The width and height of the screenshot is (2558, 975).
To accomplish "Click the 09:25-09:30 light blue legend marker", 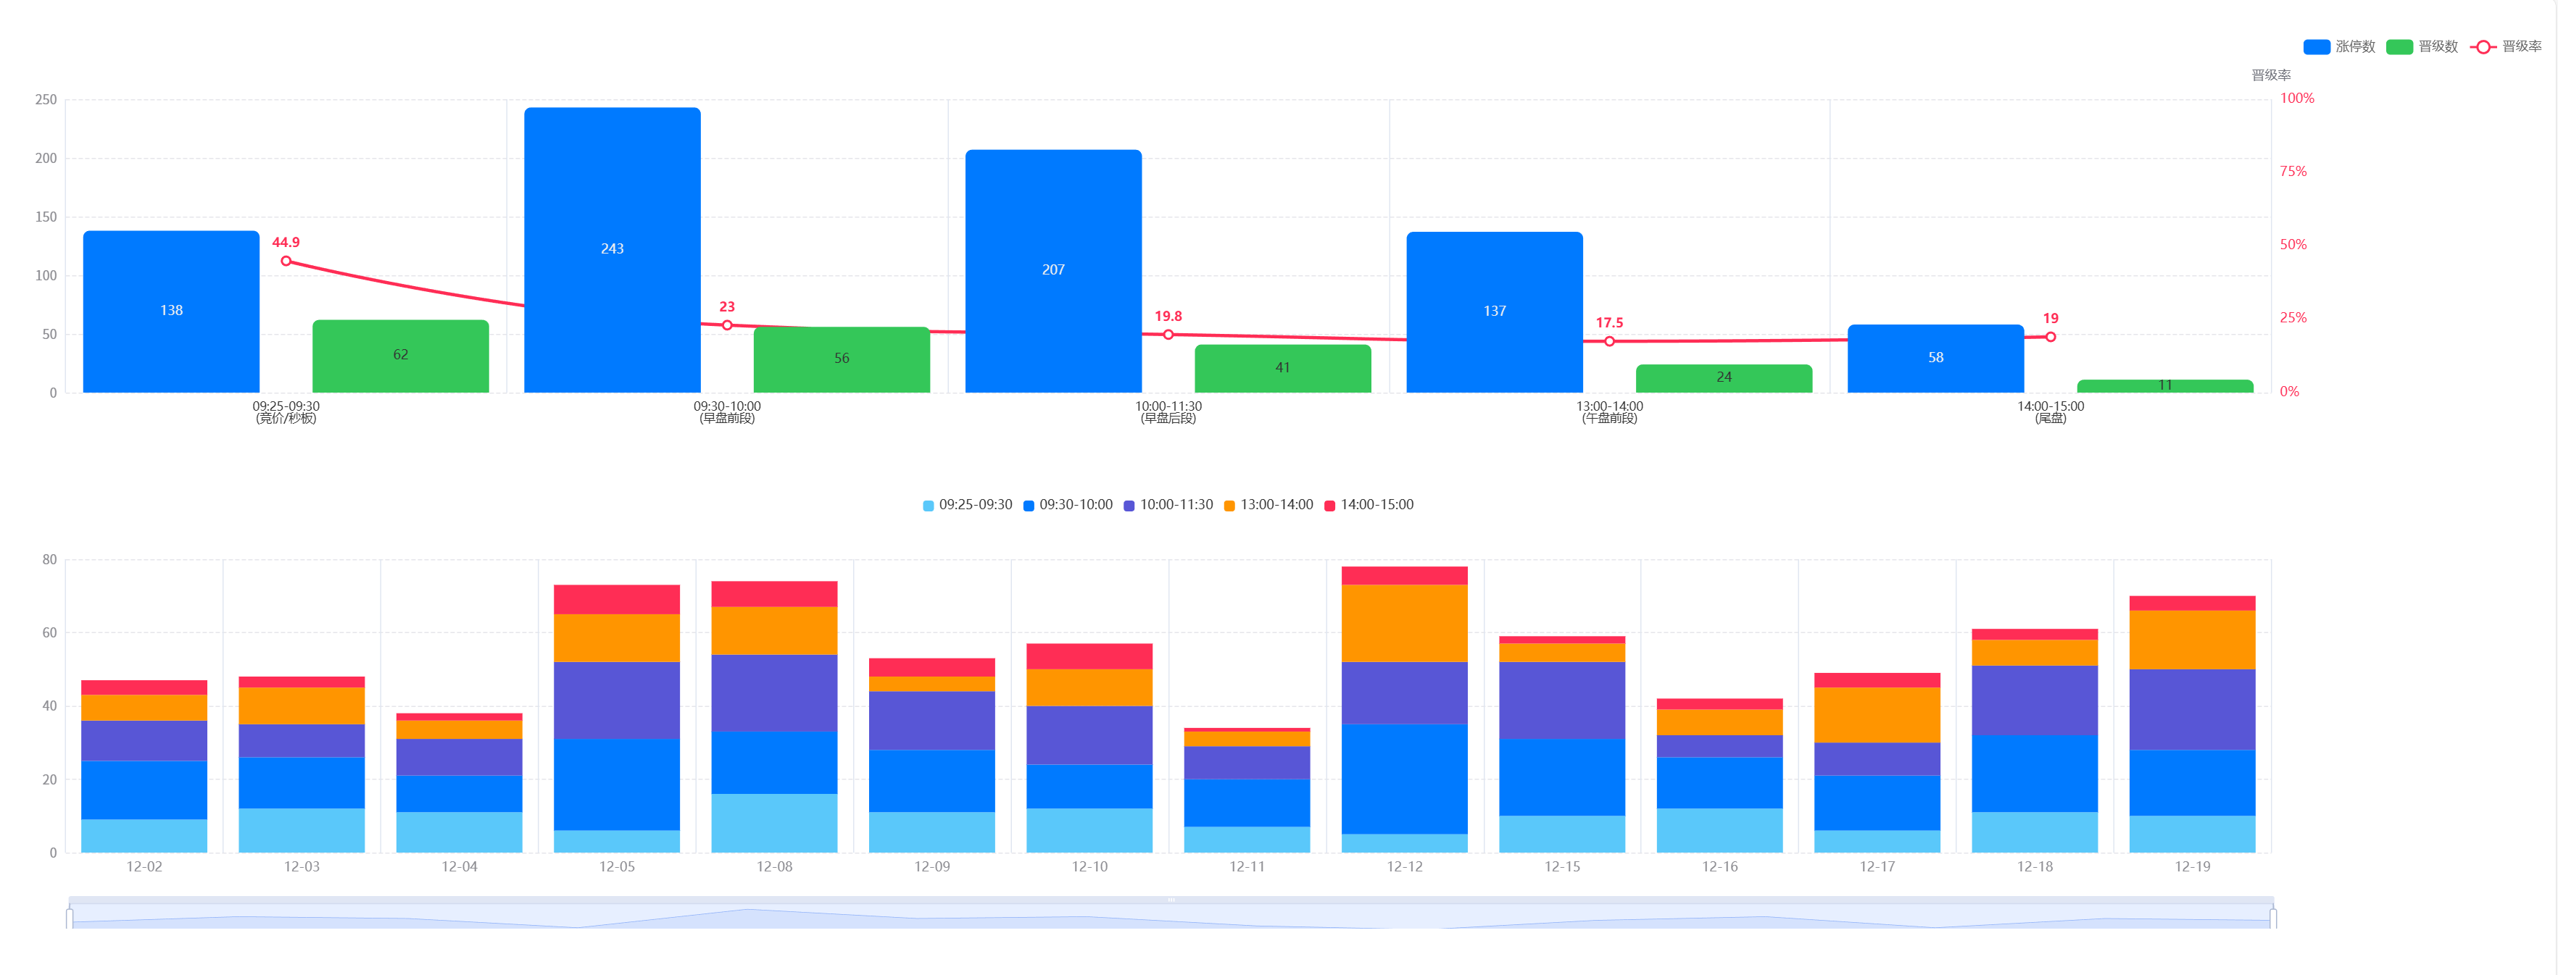I will coord(928,506).
